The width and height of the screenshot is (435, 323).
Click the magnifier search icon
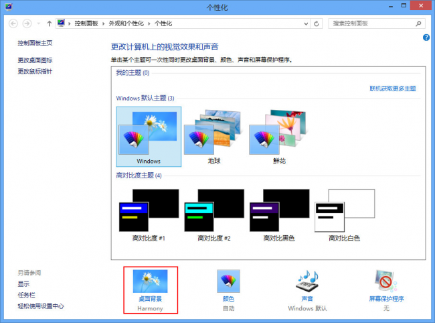[418, 24]
